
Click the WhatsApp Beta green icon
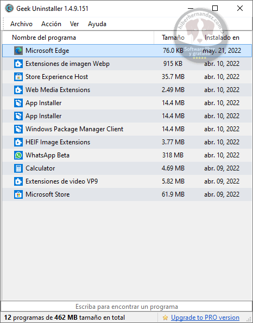click(x=18, y=155)
